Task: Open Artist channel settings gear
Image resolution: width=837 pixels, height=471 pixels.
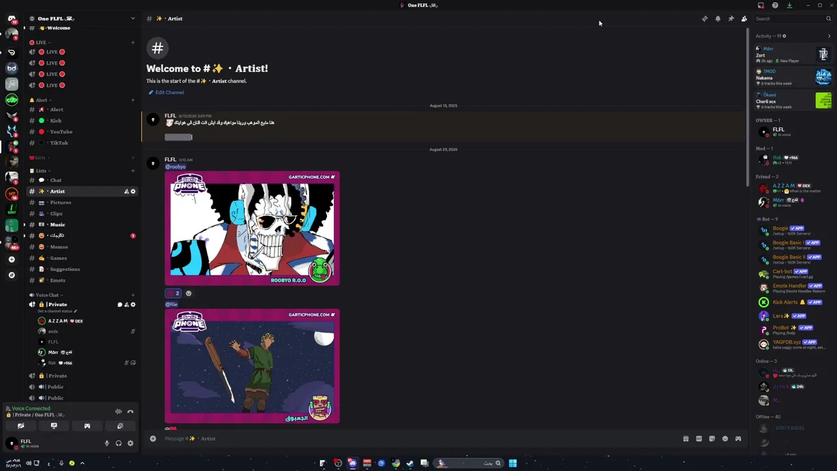Action: (133, 192)
